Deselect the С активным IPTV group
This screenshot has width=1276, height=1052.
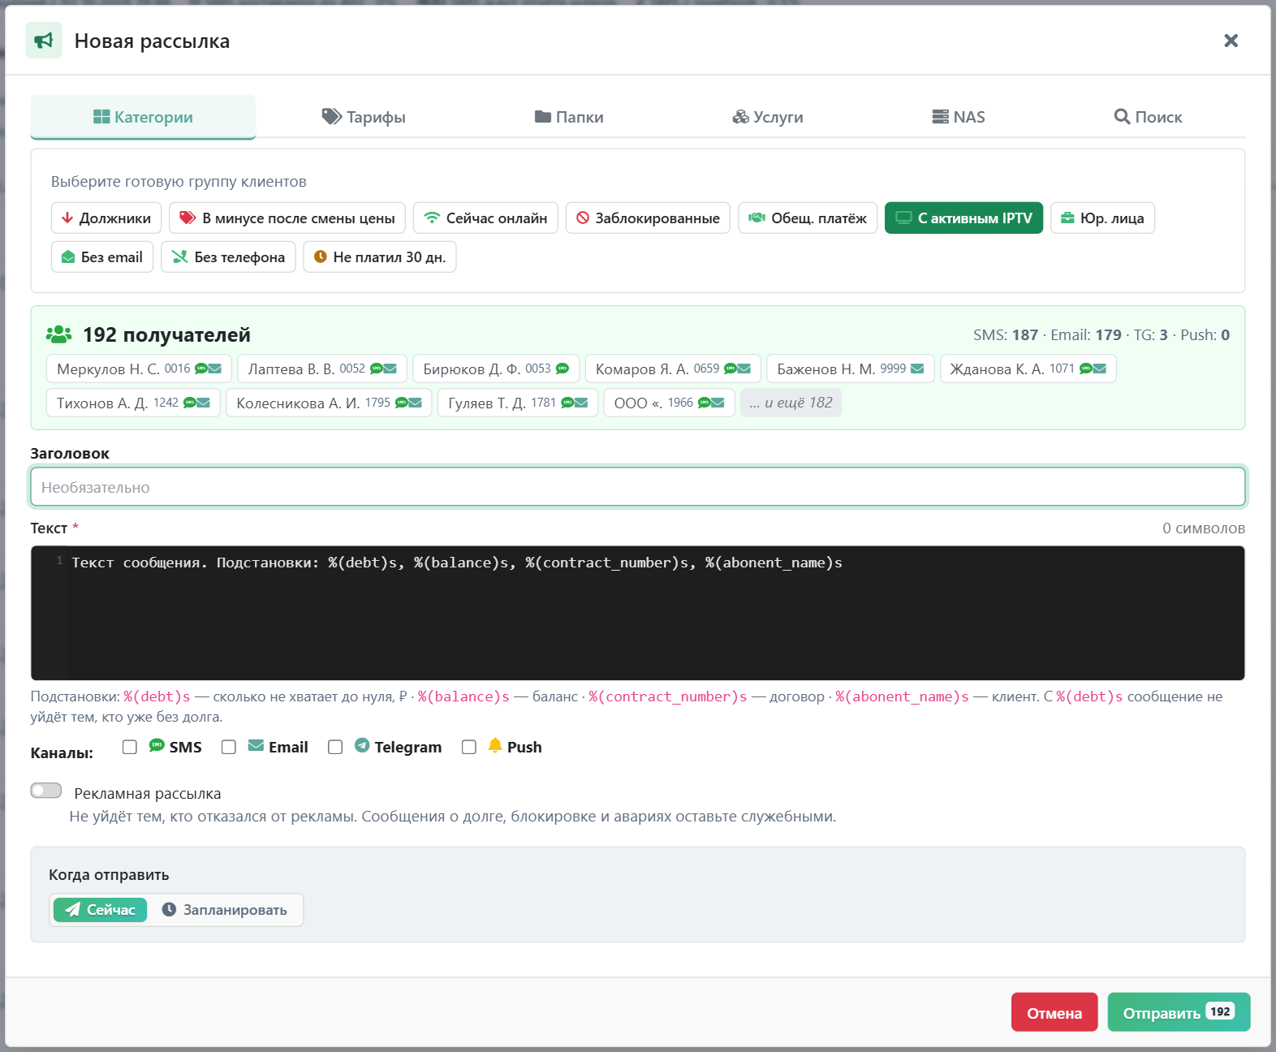click(x=963, y=218)
